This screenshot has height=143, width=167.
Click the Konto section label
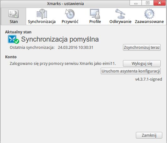click(11, 57)
